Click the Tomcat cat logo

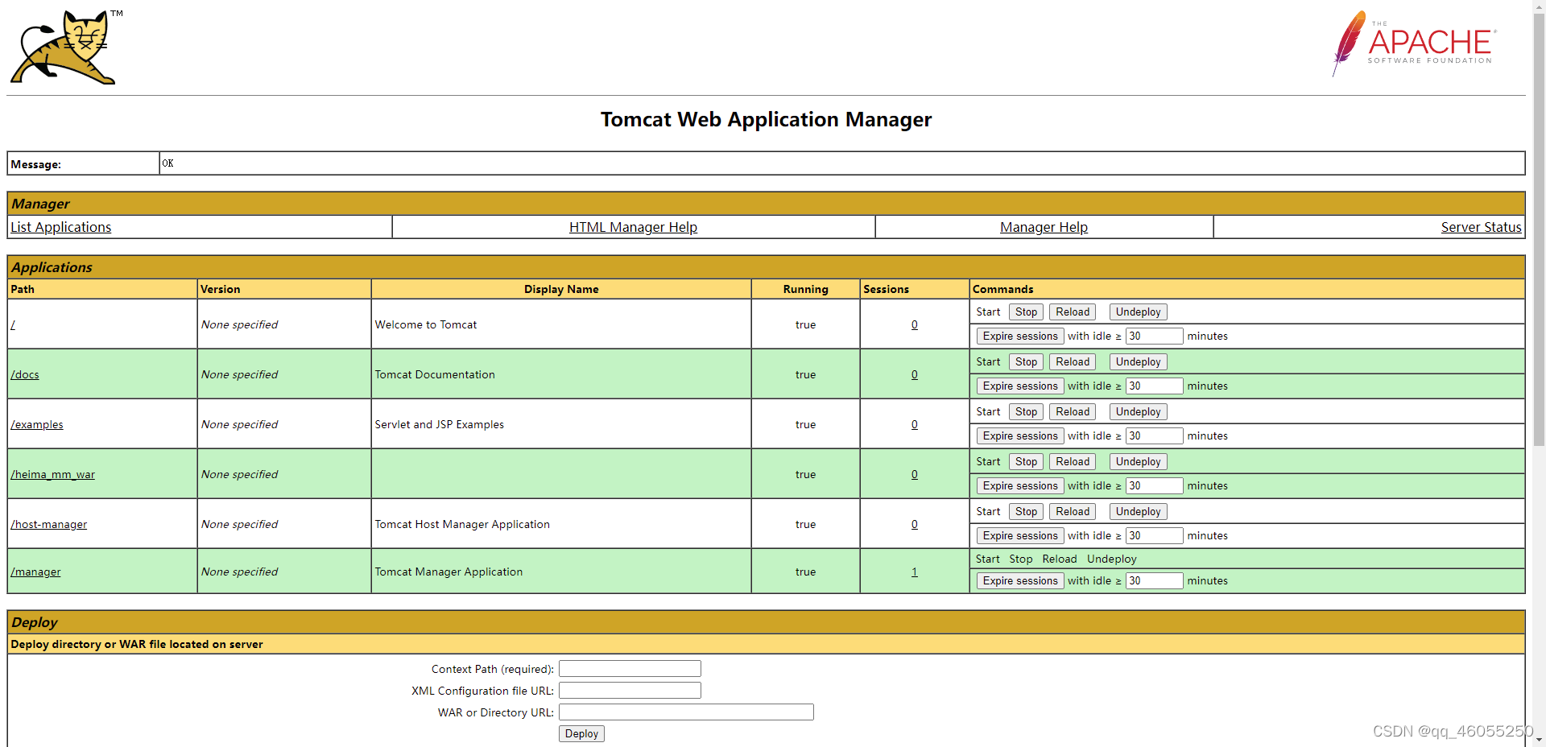(x=66, y=47)
